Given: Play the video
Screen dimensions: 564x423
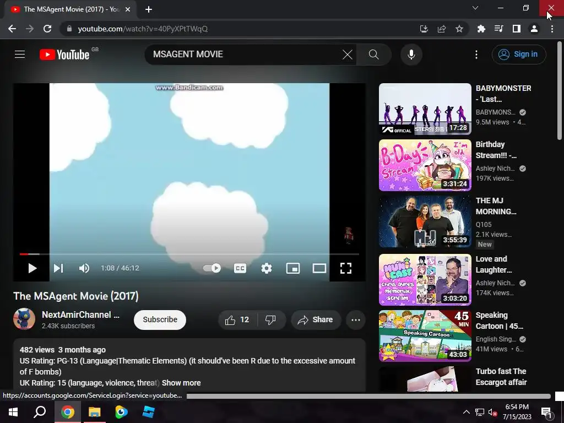Looking at the screenshot, I should (32, 268).
